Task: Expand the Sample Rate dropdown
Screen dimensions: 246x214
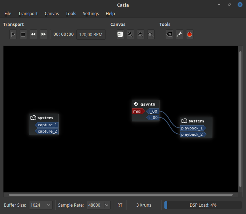Action: (x=99, y=205)
